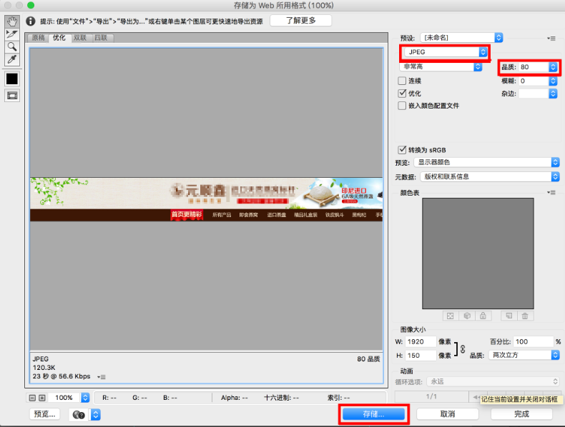Open the JPEG file format dropdown
The width and height of the screenshot is (565, 427).
(444, 52)
